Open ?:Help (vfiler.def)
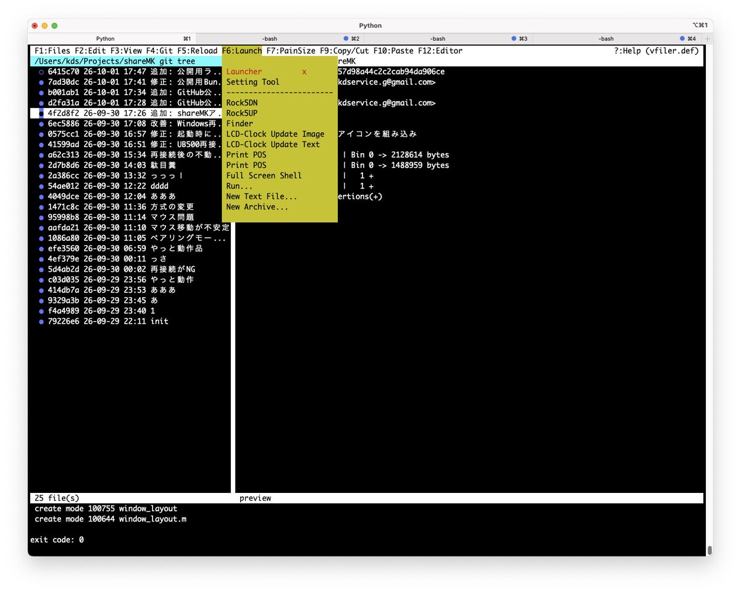Screen dimensions: 741x593 point(656,51)
